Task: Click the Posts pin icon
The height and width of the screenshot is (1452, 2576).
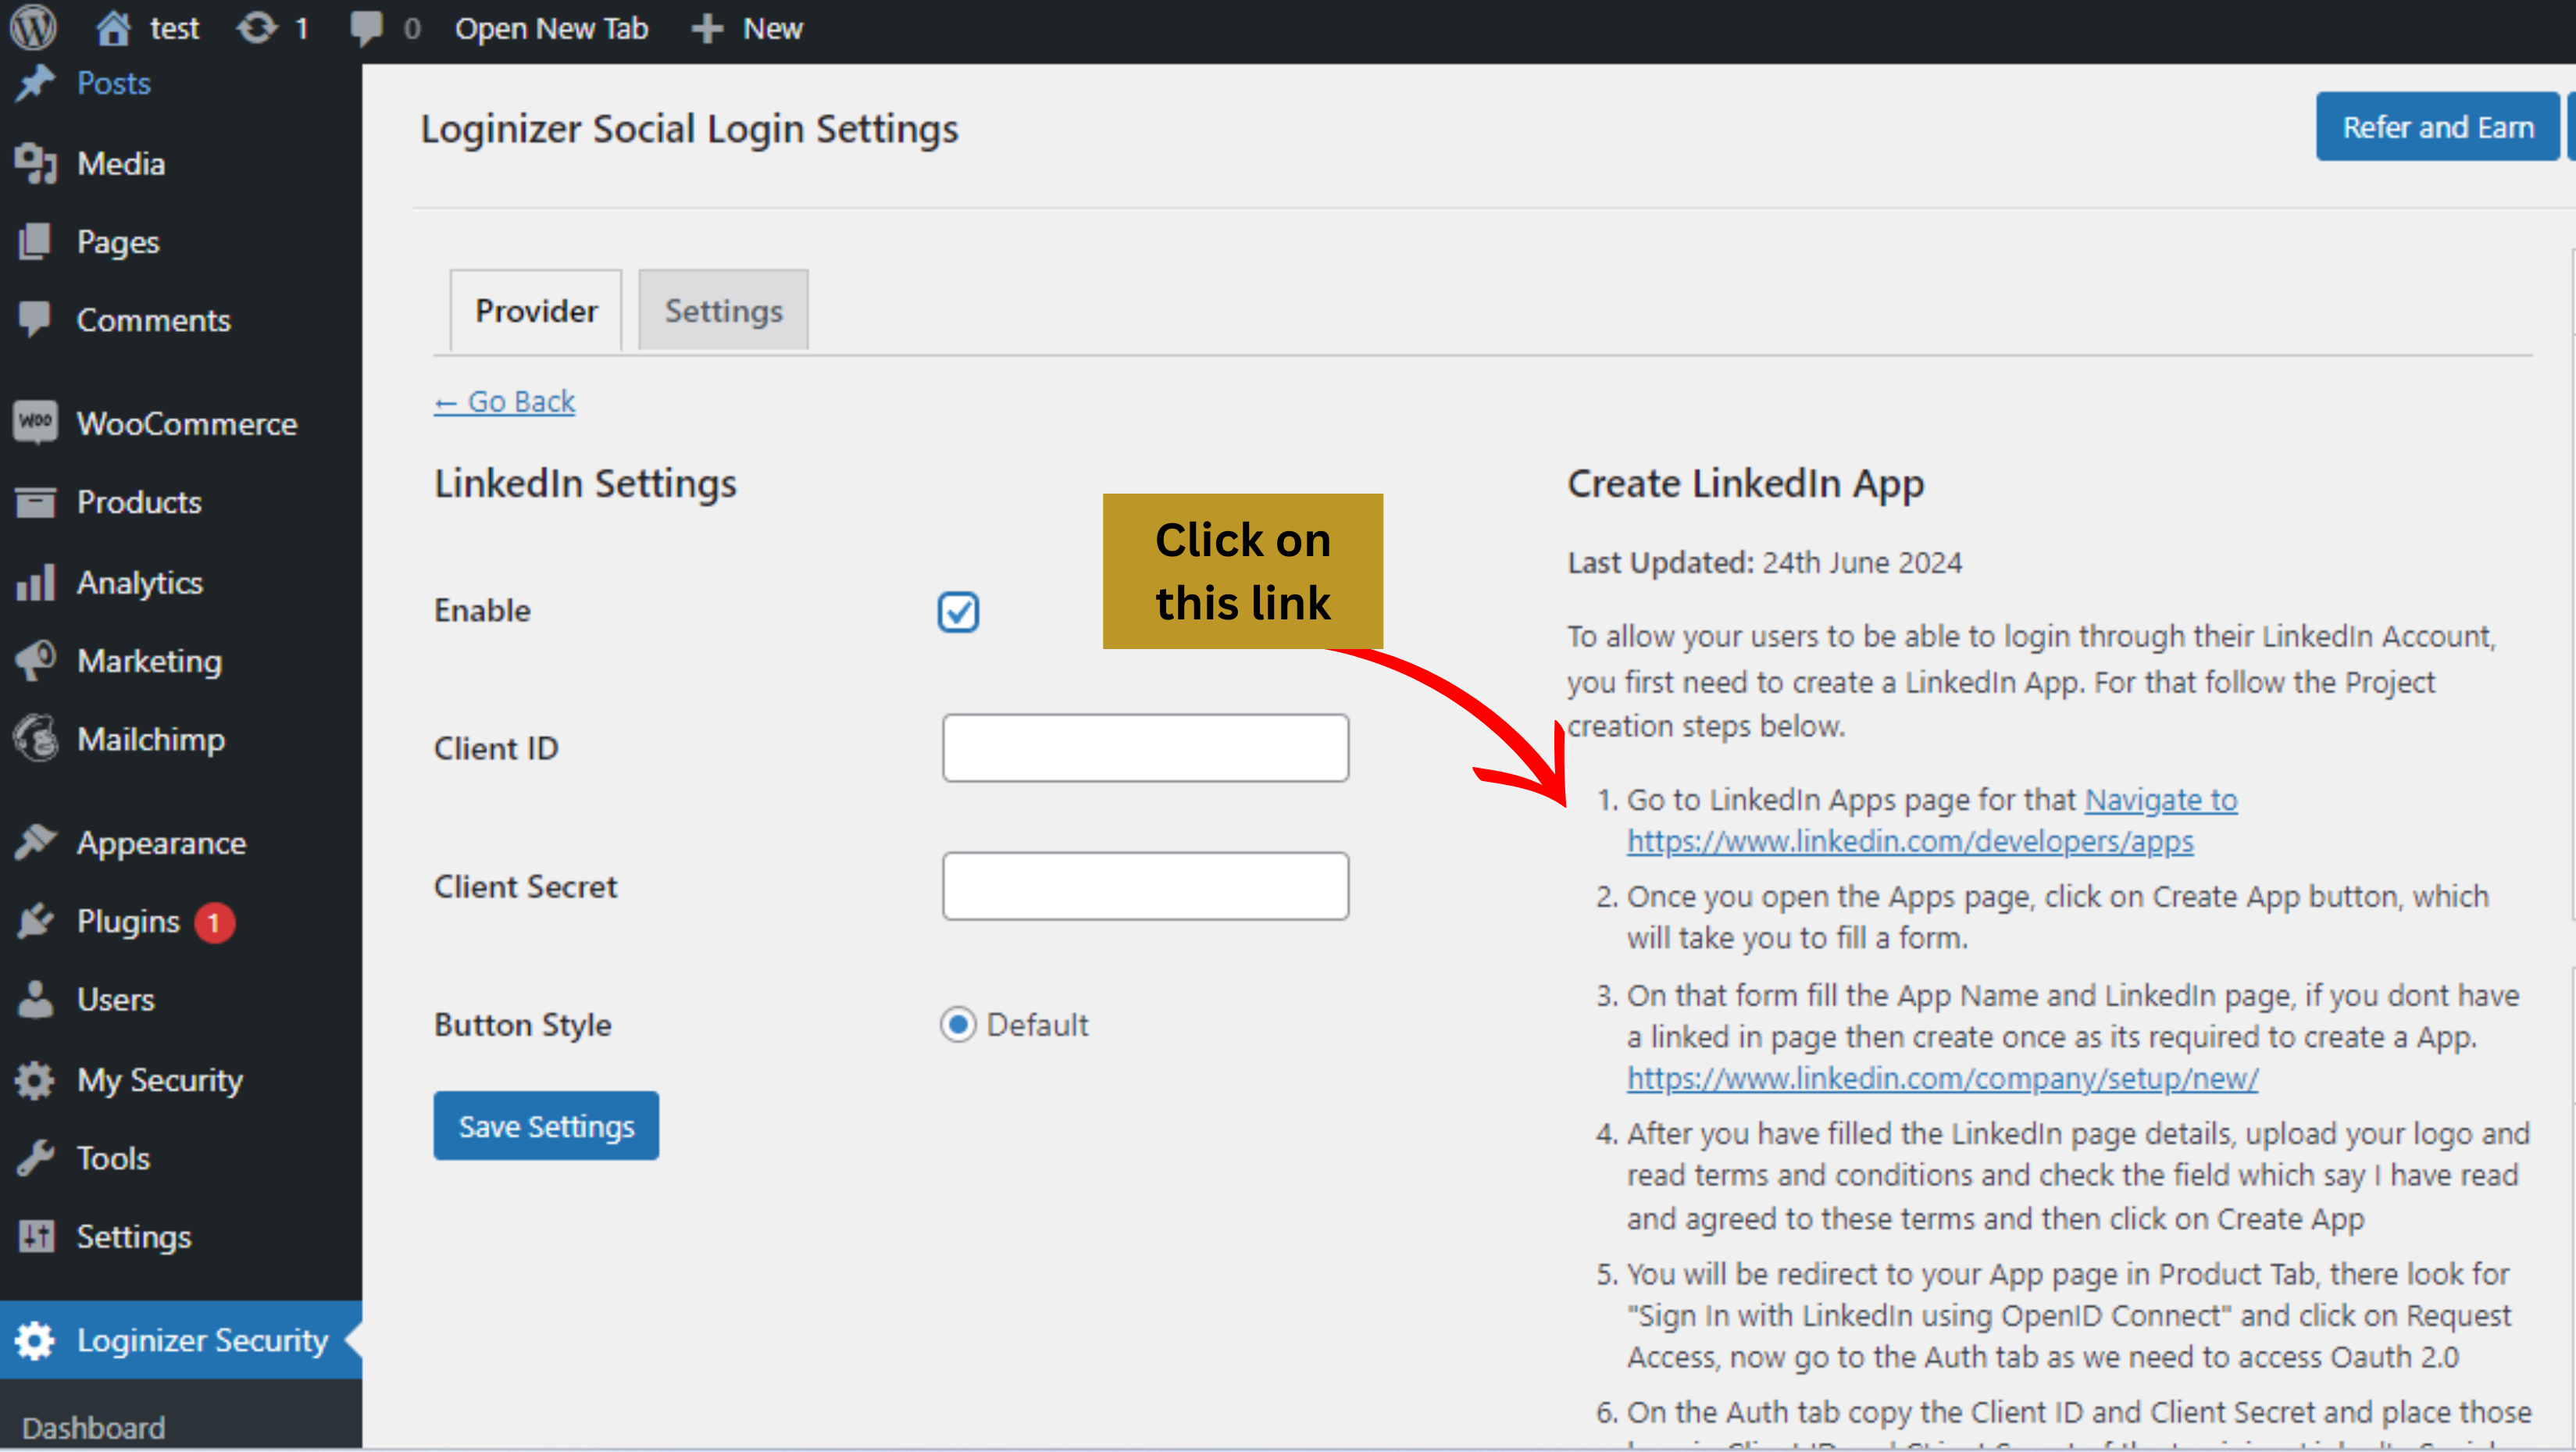Action: [x=35, y=83]
